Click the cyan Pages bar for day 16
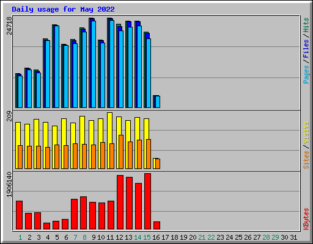This screenshot has height=244, width=313. click(158, 102)
